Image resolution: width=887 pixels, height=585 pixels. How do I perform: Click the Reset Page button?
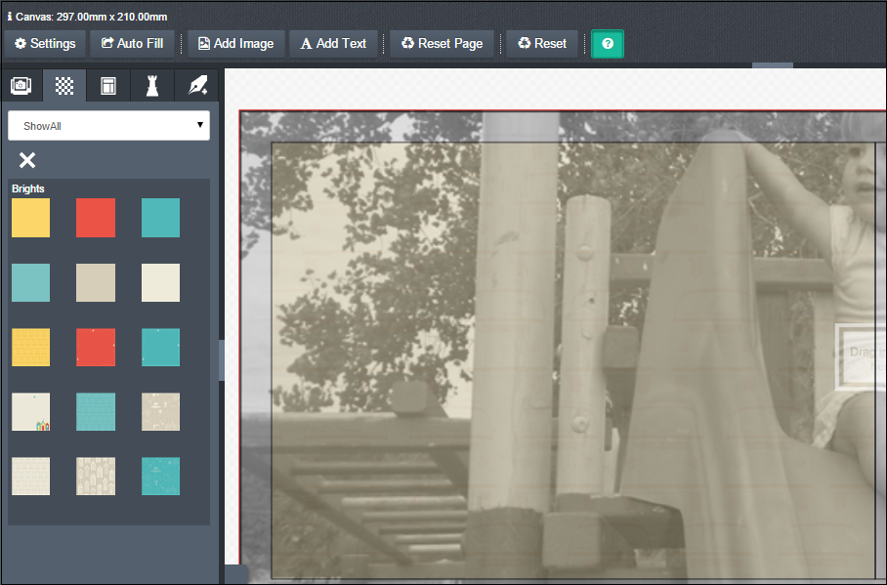pyautogui.click(x=443, y=44)
